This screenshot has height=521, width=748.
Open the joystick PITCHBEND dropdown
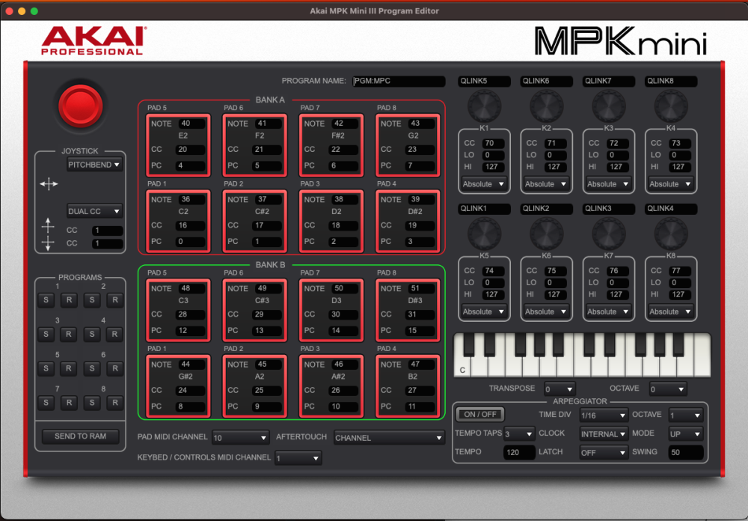(94, 165)
